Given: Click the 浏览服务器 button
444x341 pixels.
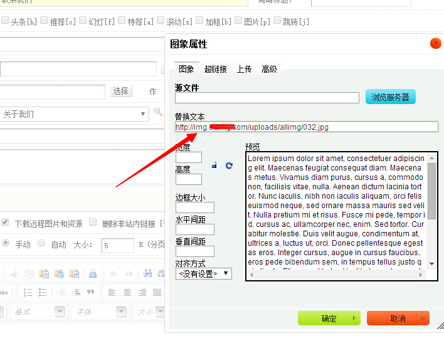Looking at the screenshot, I should coord(390,97).
